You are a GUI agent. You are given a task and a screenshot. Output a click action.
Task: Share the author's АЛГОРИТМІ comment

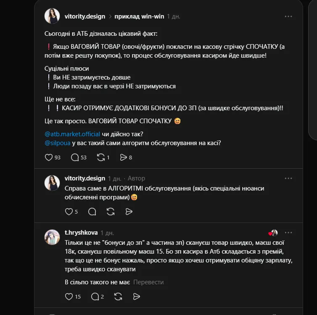[129, 212]
